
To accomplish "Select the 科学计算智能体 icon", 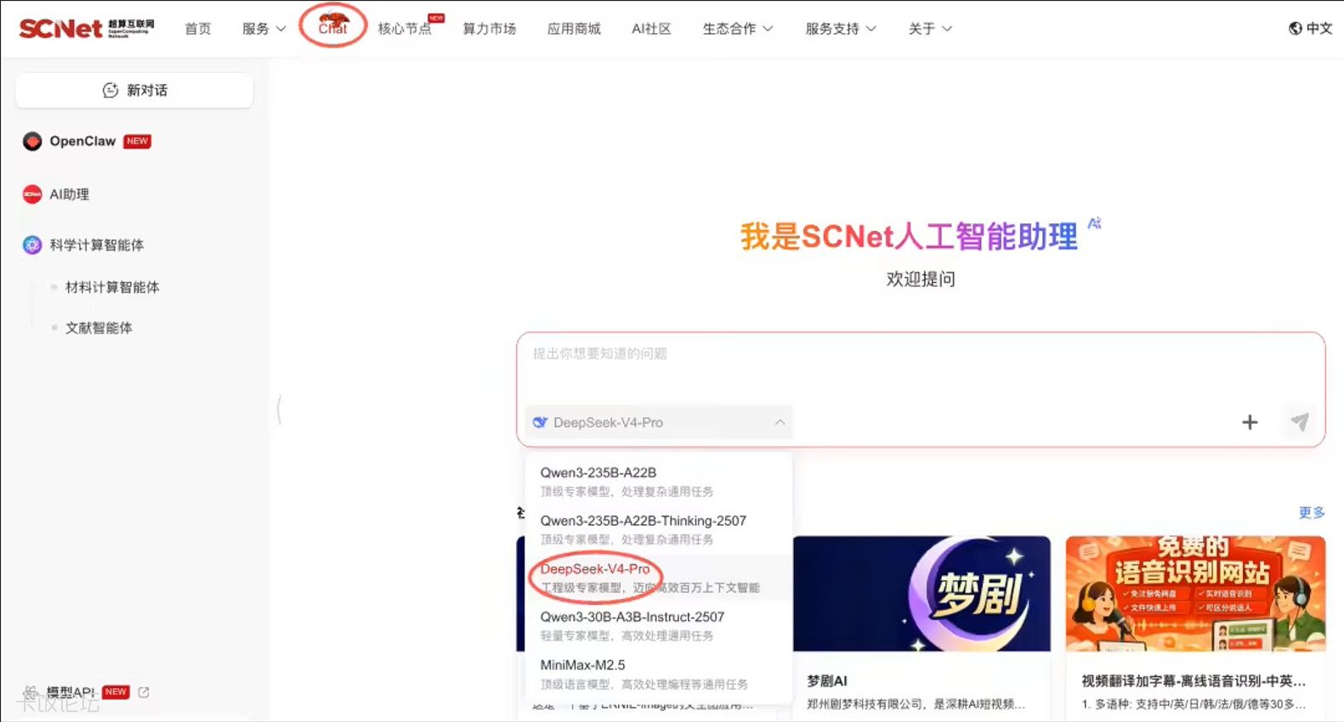I will coord(32,245).
